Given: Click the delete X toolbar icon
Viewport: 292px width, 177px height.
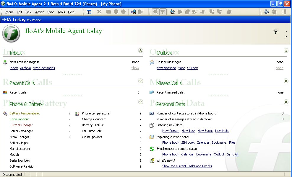Looking at the screenshot, I should [99, 12].
